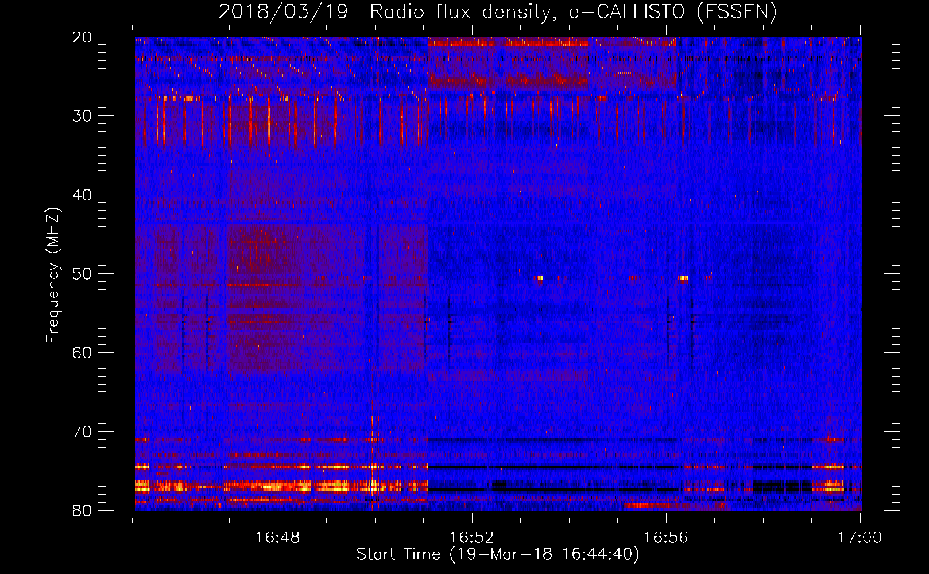This screenshot has height=574, width=929.
Task: Select the 'Frequency (MHZ)' y-axis label
Action: 53,276
